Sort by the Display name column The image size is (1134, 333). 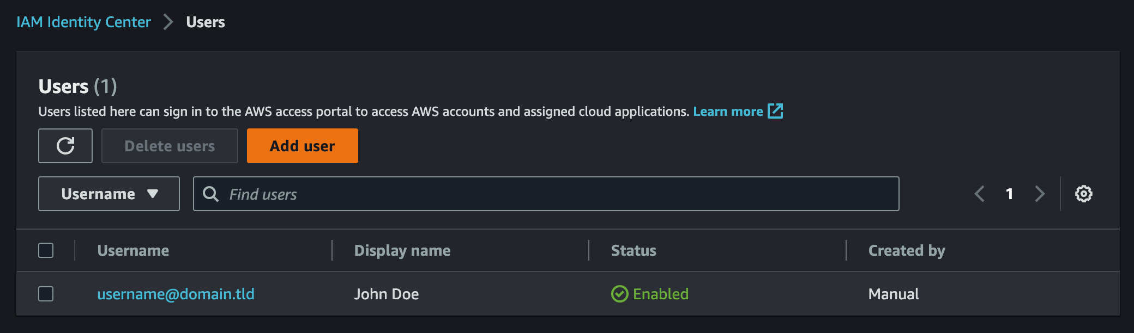[402, 250]
